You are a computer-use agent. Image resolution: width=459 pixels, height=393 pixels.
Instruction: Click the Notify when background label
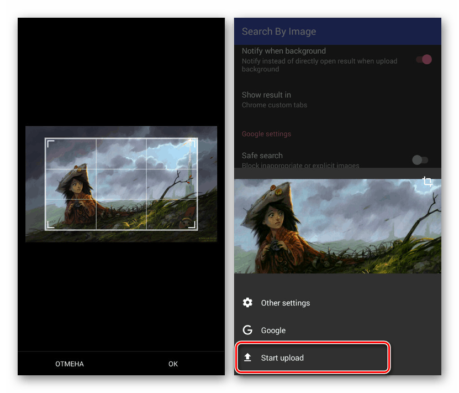pos(284,51)
